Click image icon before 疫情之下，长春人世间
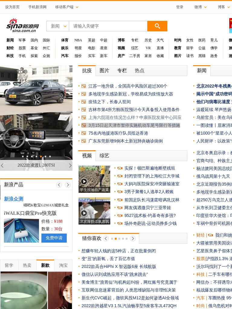The width and height of the screenshot is (232, 309). [84, 102]
